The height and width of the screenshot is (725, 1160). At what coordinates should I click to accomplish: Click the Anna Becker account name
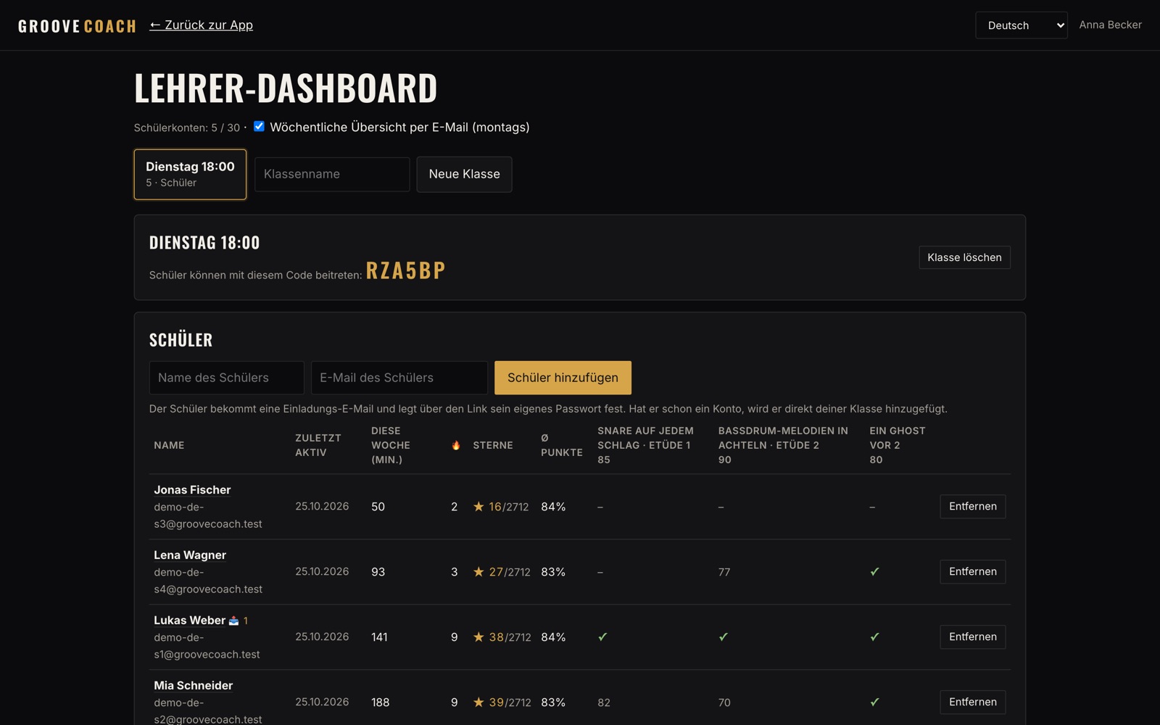1110,25
